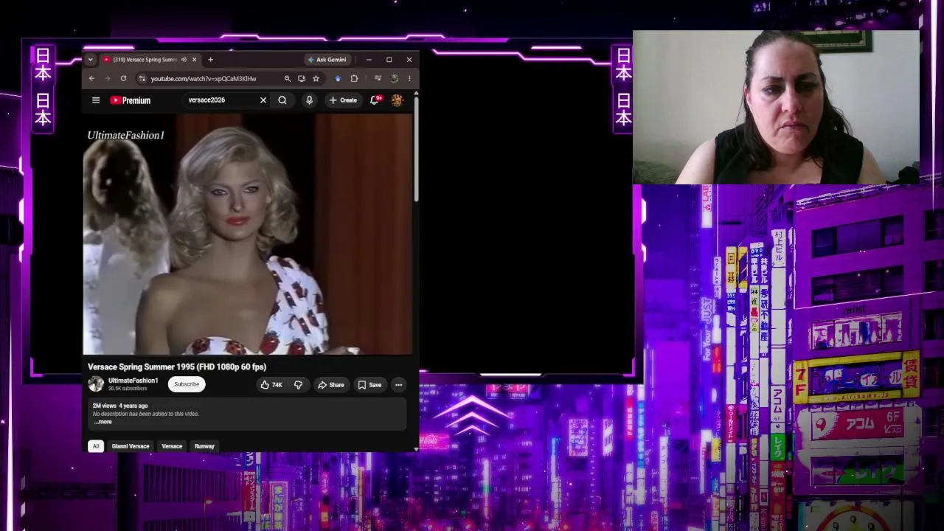
Task: Select the Versace filter chip
Action: (x=172, y=446)
